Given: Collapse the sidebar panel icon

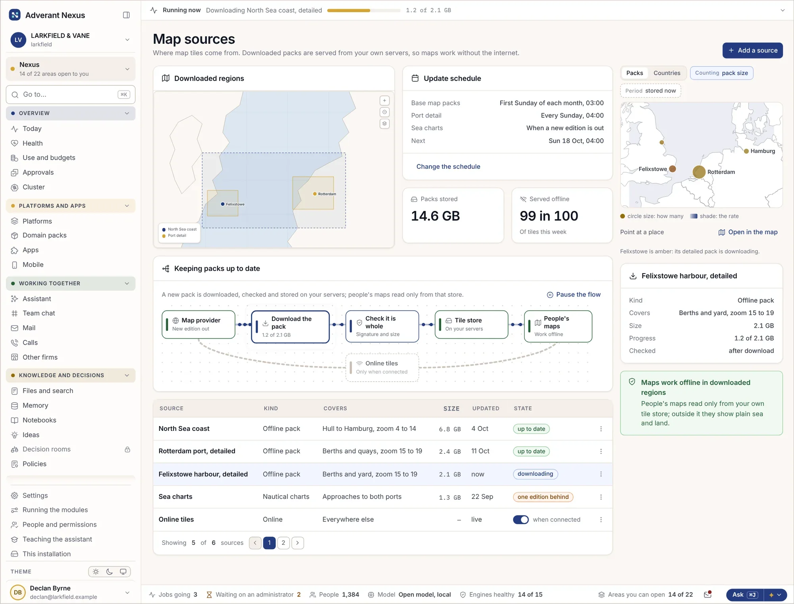Looking at the screenshot, I should click(126, 15).
